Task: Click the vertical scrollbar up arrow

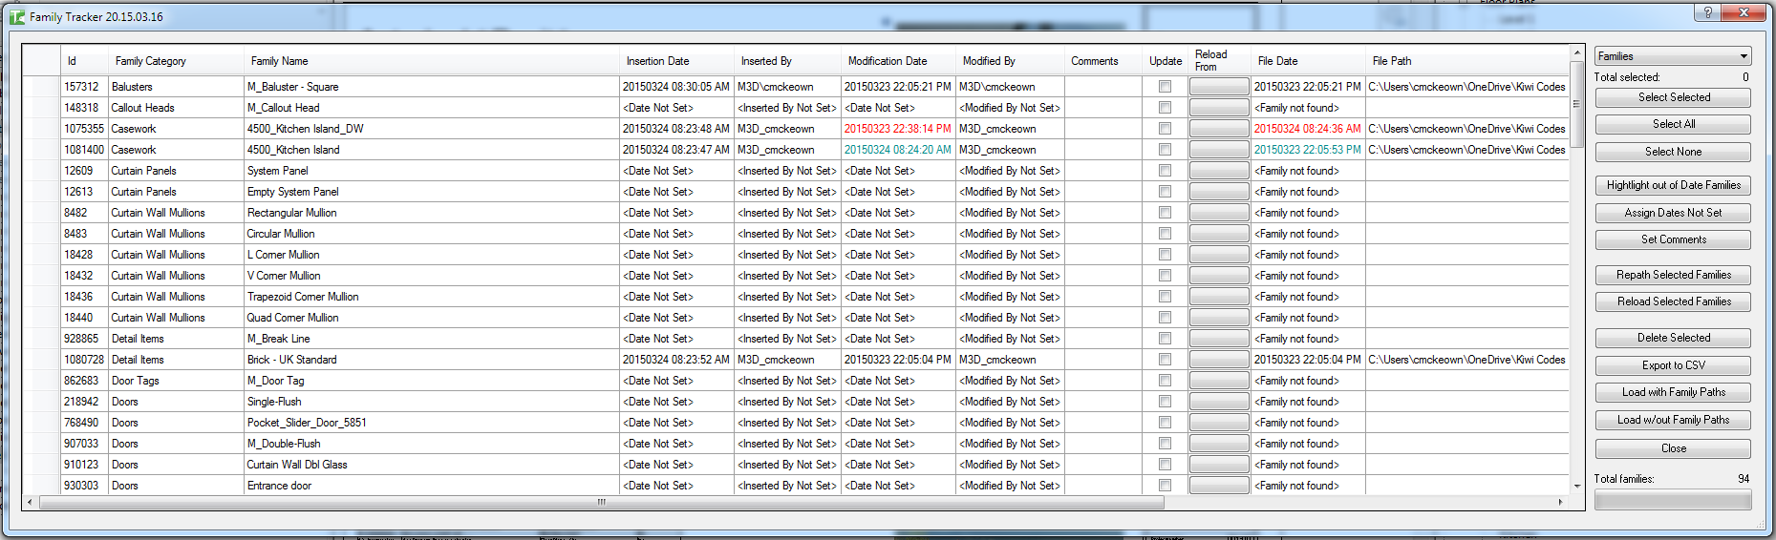Action: pyautogui.click(x=1576, y=52)
